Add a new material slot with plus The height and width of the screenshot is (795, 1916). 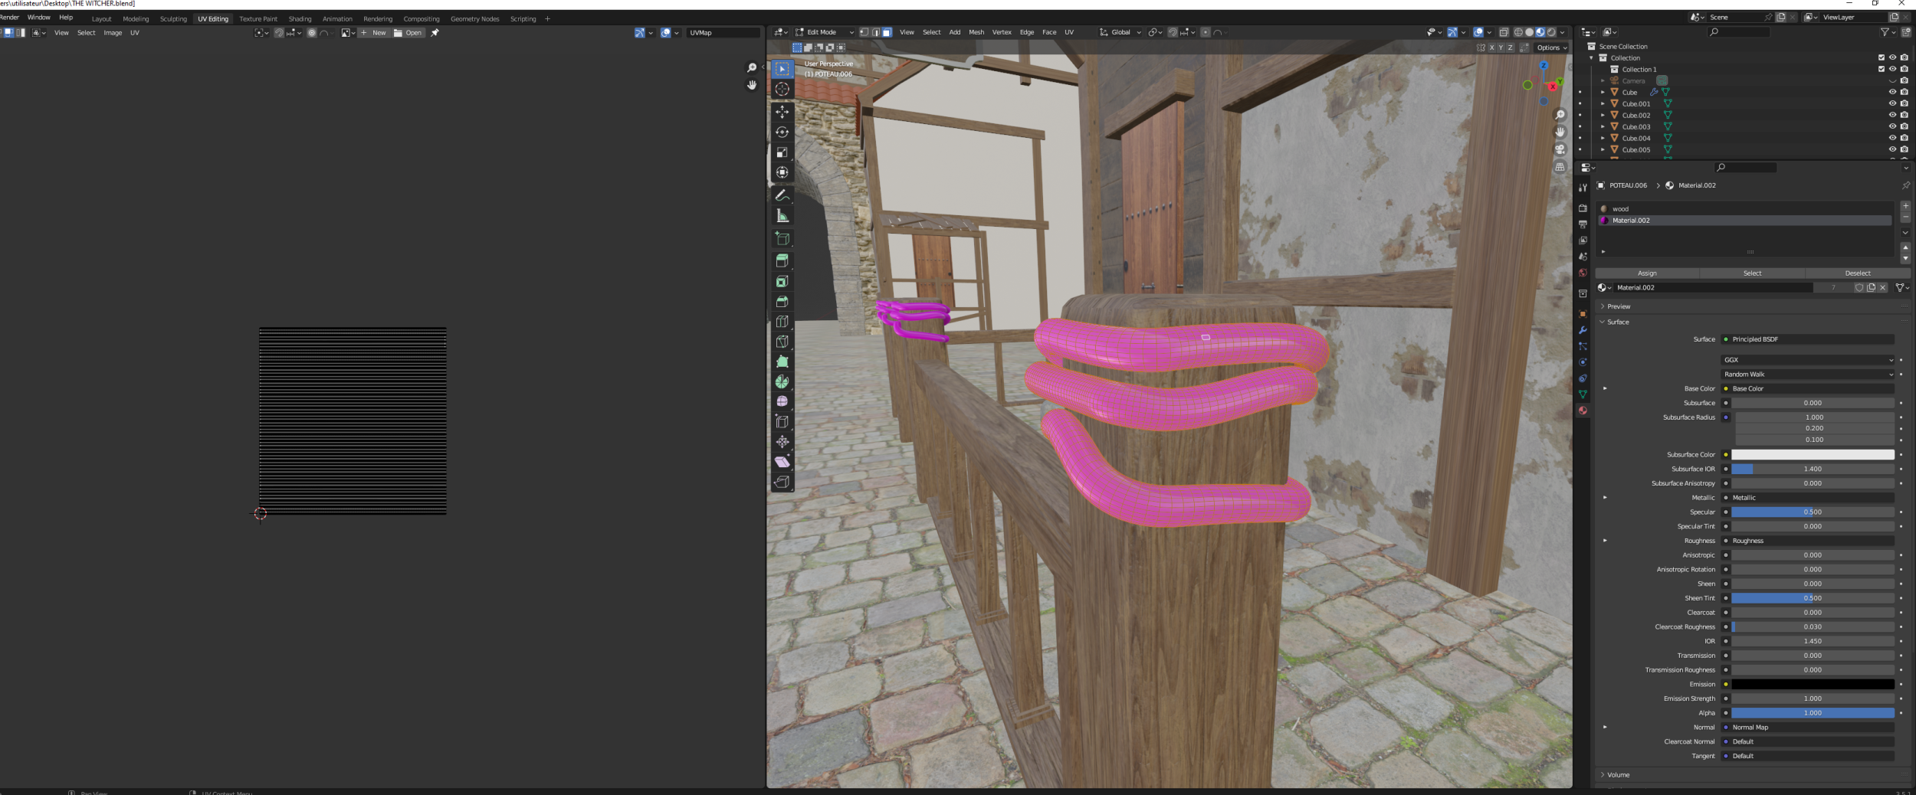[1905, 206]
